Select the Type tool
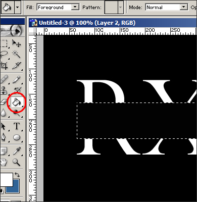The width and height of the screenshot is (197, 202). (17, 126)
